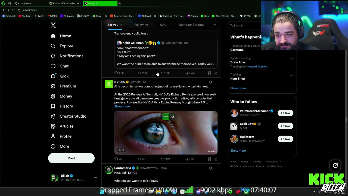
Task: Click Grok explain icon on Santamaria post
Action: click(210, 168)
